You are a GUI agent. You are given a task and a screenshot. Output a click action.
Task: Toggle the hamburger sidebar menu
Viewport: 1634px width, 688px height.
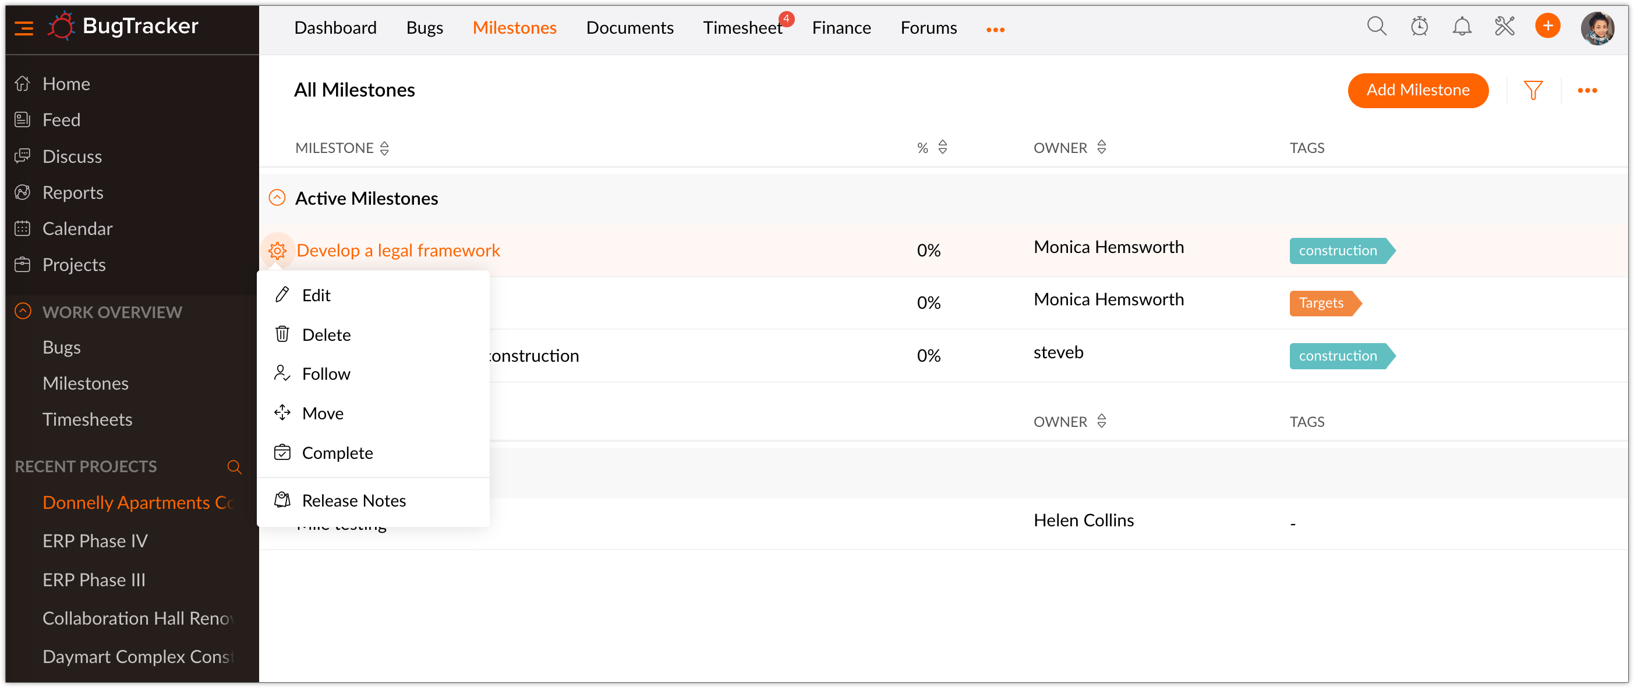coord(24,28)
